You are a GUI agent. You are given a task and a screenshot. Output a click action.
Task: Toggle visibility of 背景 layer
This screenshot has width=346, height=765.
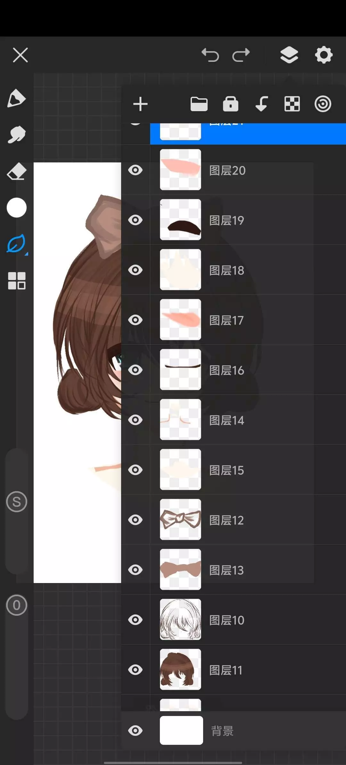point(136,731)
